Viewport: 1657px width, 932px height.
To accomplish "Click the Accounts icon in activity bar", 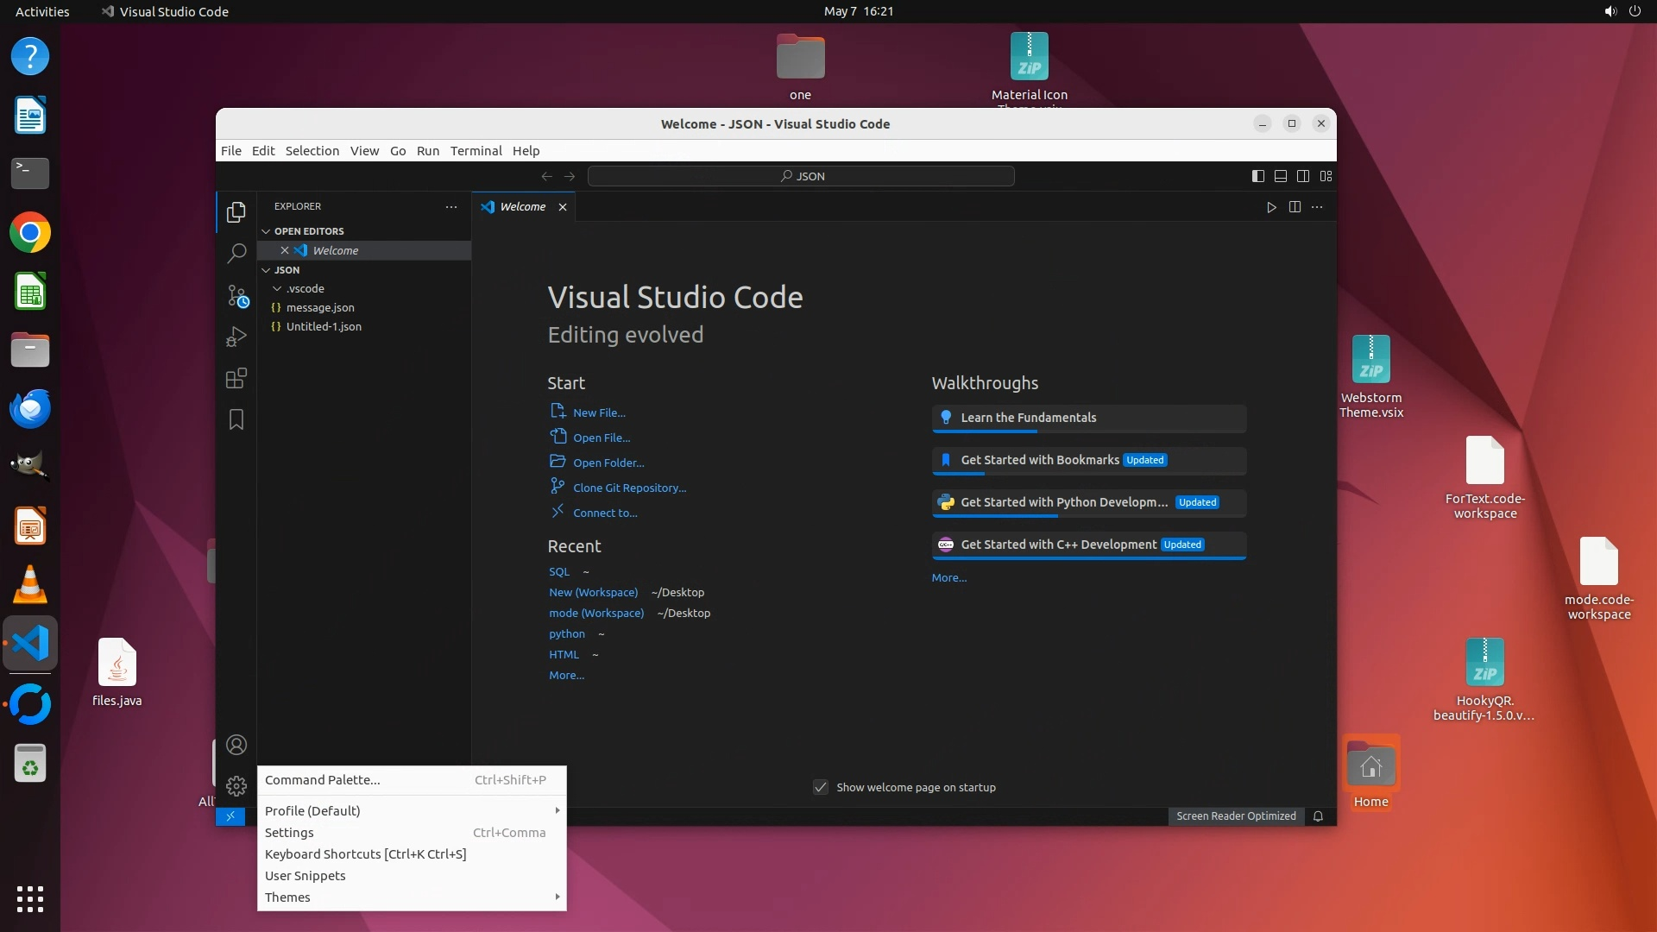I will click(x=236, y=745).
